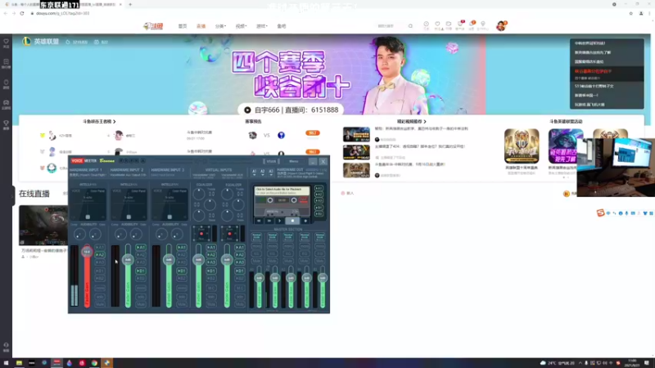This screenshot has height=368, width=655.
Task: Open the 鱼吧 nav item
Action: click(x=282, y=26)
